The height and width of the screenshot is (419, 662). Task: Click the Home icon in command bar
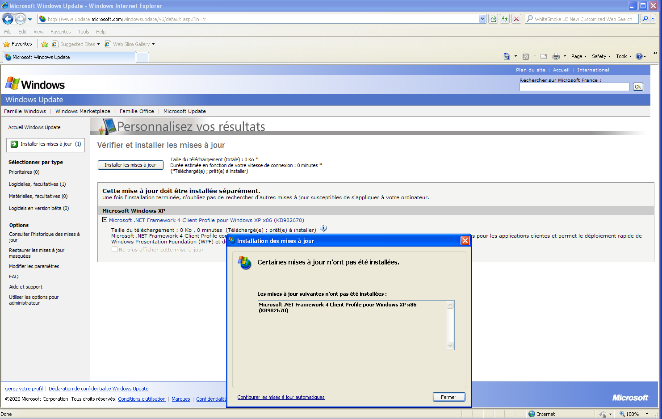pos(507,56)
